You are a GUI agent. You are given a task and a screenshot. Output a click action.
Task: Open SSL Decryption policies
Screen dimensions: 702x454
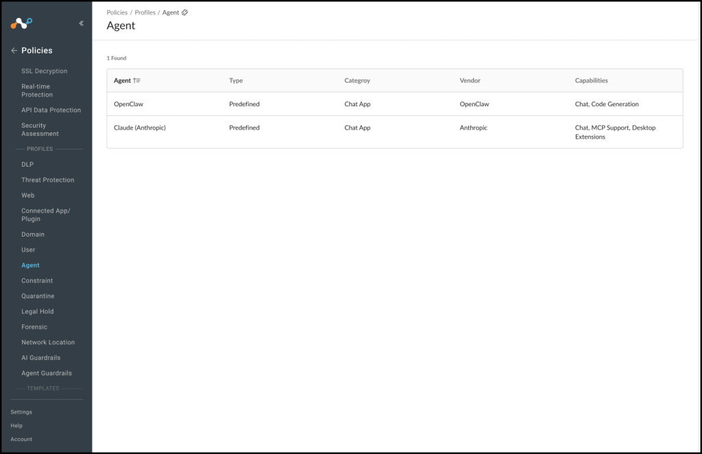click(45, 71)
